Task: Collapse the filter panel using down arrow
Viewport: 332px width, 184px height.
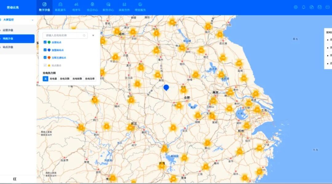Action: (x=93, y=35)
